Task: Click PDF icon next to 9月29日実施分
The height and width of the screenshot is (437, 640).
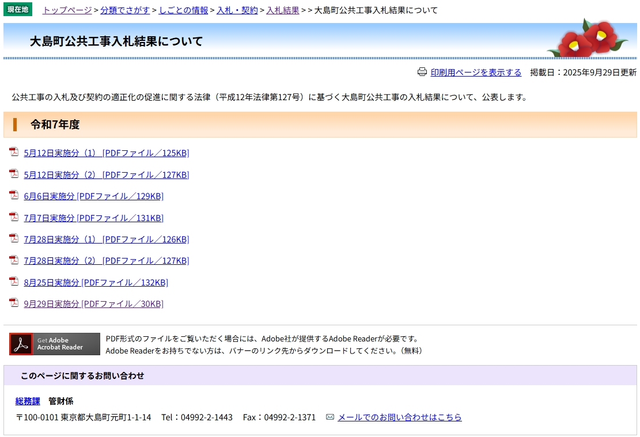Action: coord(14,303)
